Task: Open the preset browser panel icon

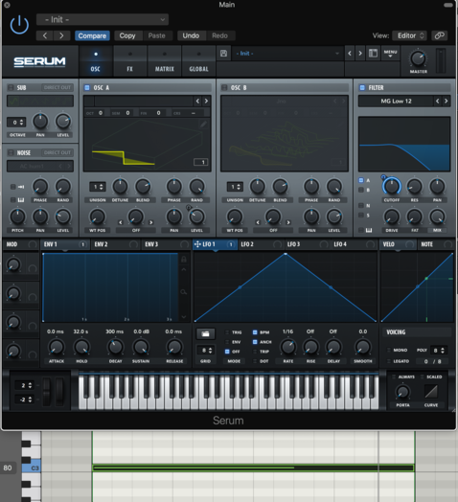Action: (x=373, y=53)
